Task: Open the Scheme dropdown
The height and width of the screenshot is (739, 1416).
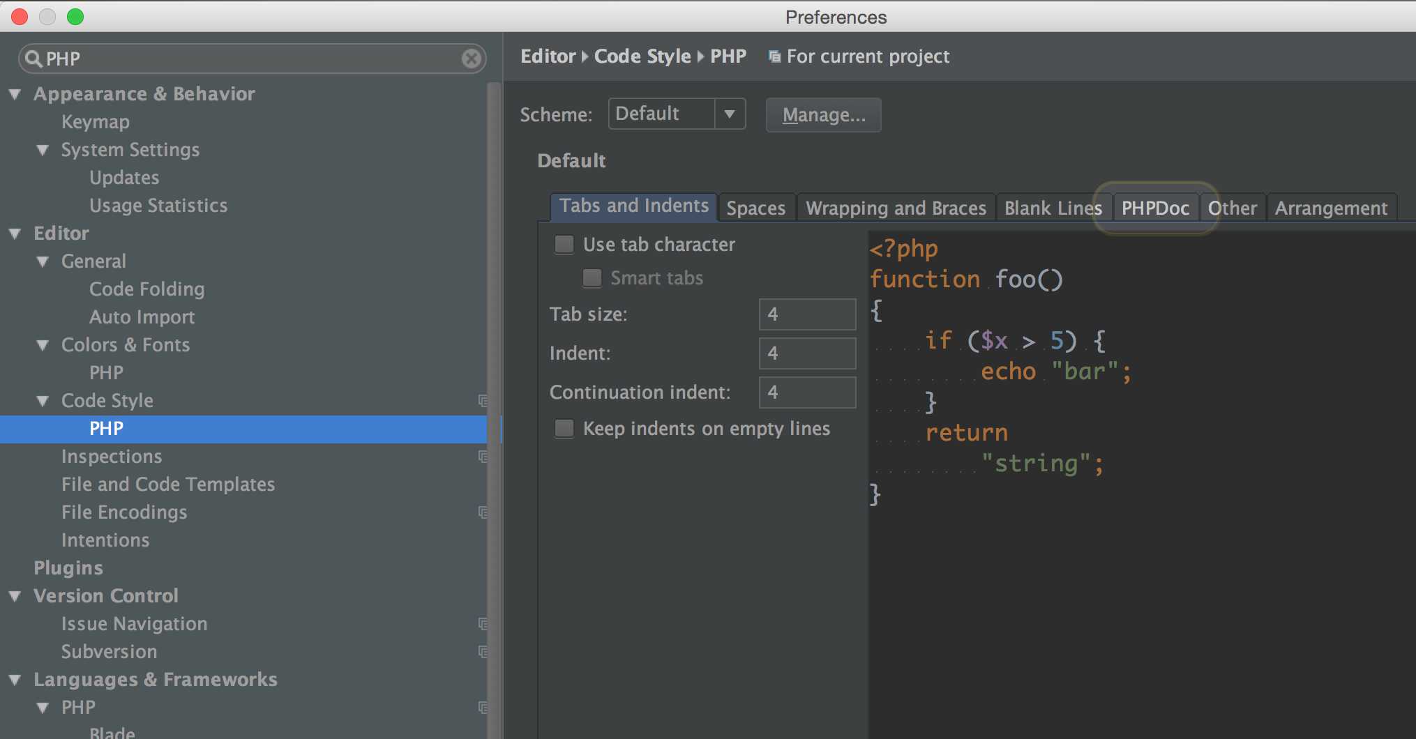Action: click(x=730, y=114)
